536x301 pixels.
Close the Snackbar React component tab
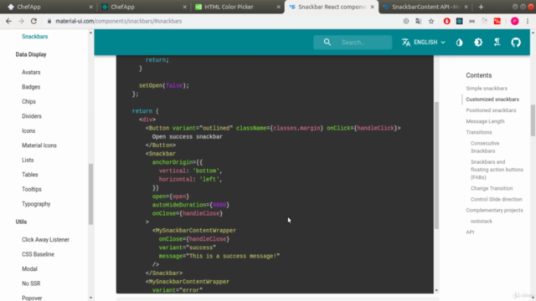point(372,7)
